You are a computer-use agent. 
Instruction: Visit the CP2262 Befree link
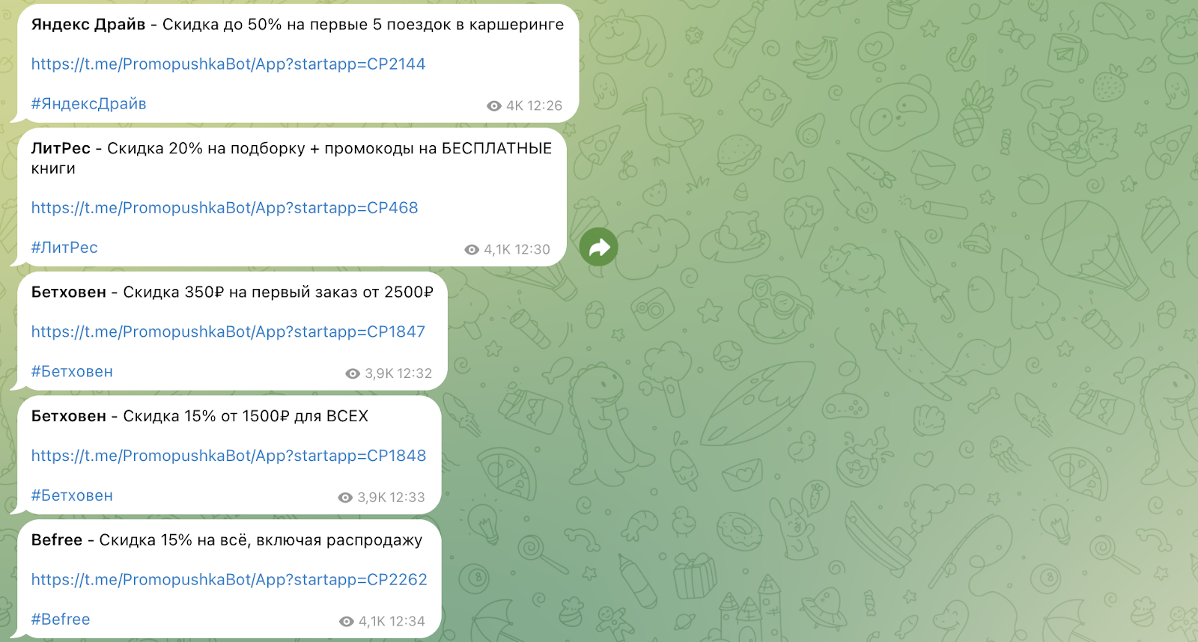229,580
